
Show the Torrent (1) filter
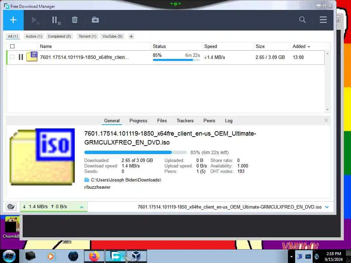pos(87,36)
